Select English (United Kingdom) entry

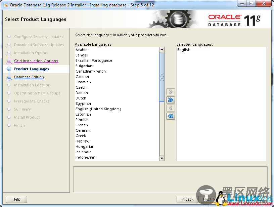click(x=117, y=109)
